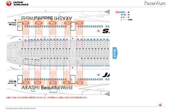Click the upright ARASHI Beautiful World text
171x112 pixels.
47,88
